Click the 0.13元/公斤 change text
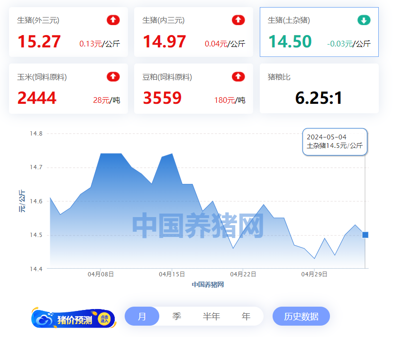This screenshot has height=337, width=393. pyautogui.click(x=100, y=44)
